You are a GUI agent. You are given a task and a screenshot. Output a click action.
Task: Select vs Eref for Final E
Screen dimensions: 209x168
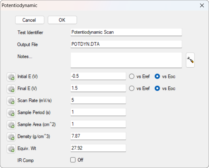click(x=132, y=88)
